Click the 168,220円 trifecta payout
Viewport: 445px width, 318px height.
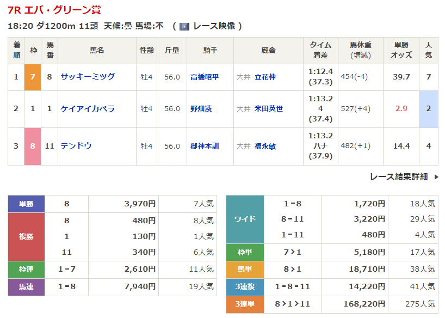pos(364,304)
